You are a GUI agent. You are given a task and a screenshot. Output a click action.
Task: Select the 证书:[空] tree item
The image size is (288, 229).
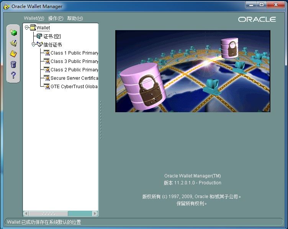(52, 36)
